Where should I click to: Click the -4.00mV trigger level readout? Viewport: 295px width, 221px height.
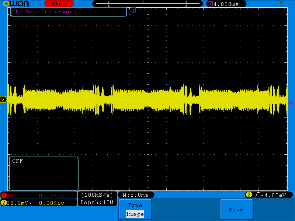click(273, 195)
